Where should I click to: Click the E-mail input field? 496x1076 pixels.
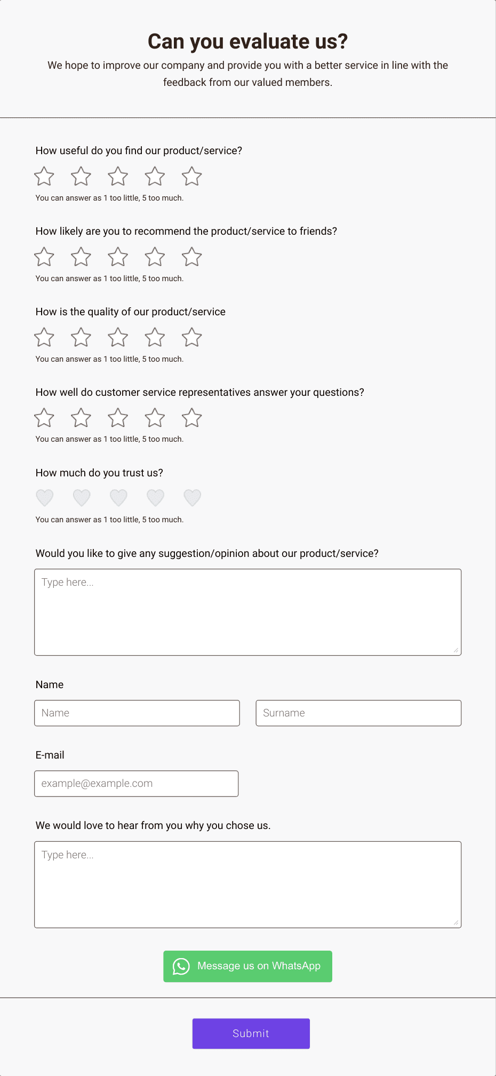click(136, 783)
